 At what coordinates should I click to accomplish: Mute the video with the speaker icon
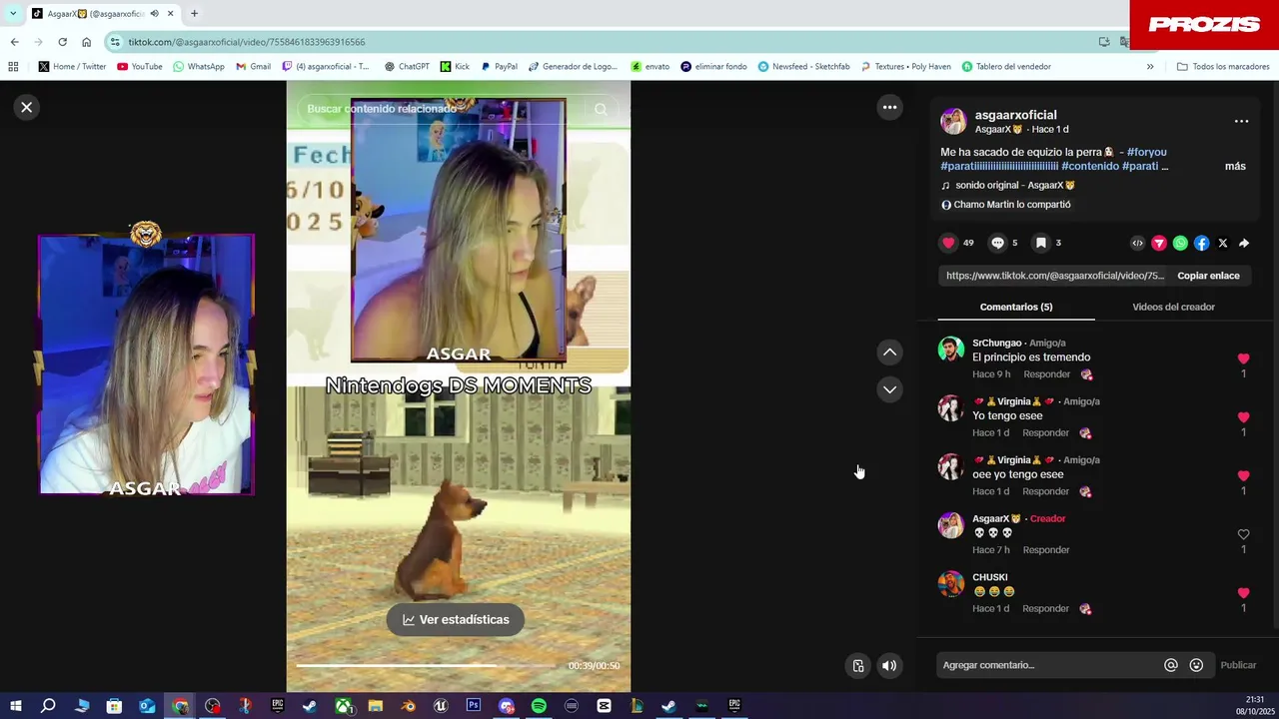889,666
